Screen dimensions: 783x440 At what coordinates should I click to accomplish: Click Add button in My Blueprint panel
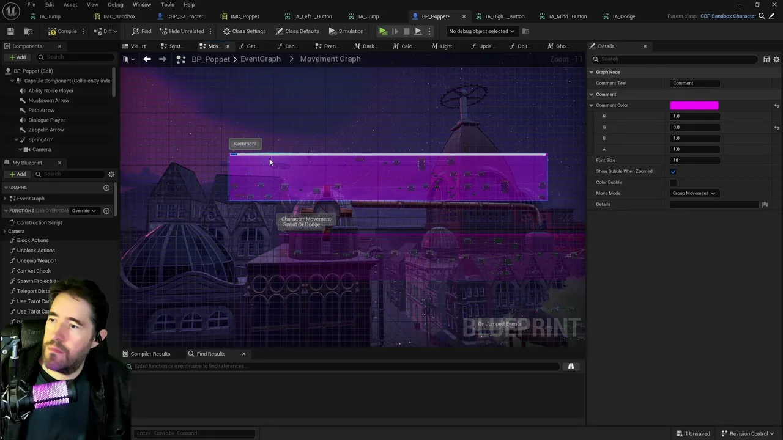(x=17, y=174)
